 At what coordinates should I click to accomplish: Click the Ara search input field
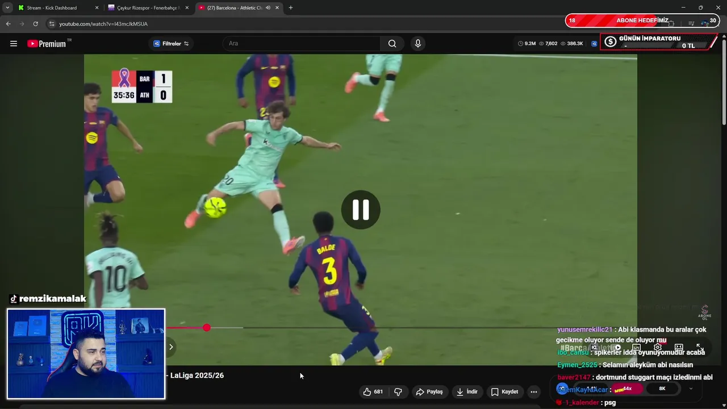coord(302,44)
